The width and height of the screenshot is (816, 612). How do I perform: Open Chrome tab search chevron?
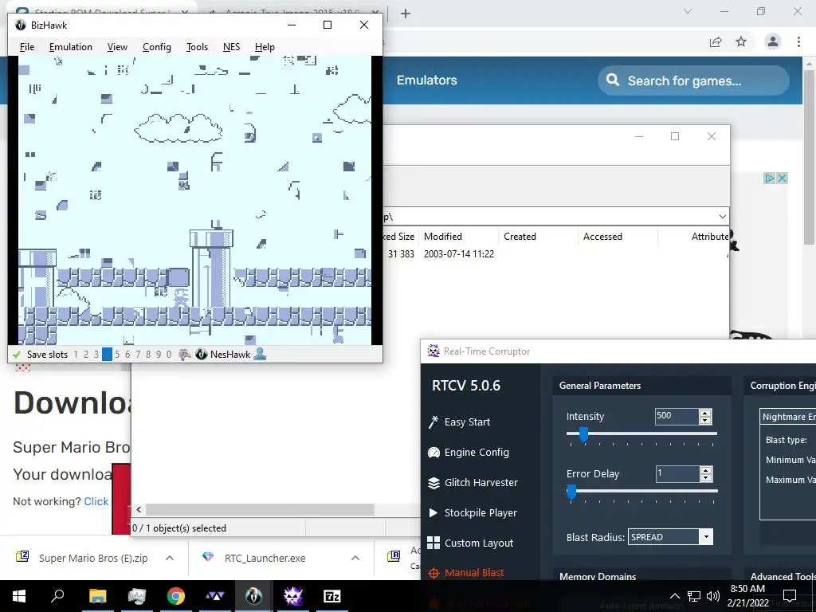point(688,11)
